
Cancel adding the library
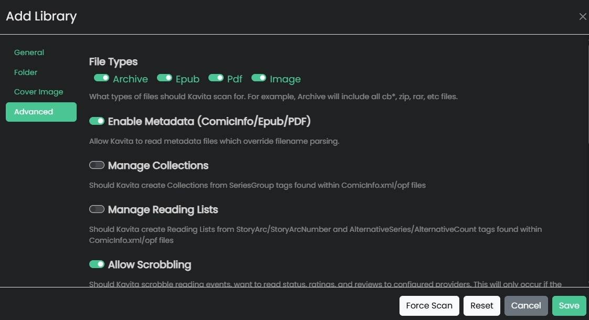525,306
